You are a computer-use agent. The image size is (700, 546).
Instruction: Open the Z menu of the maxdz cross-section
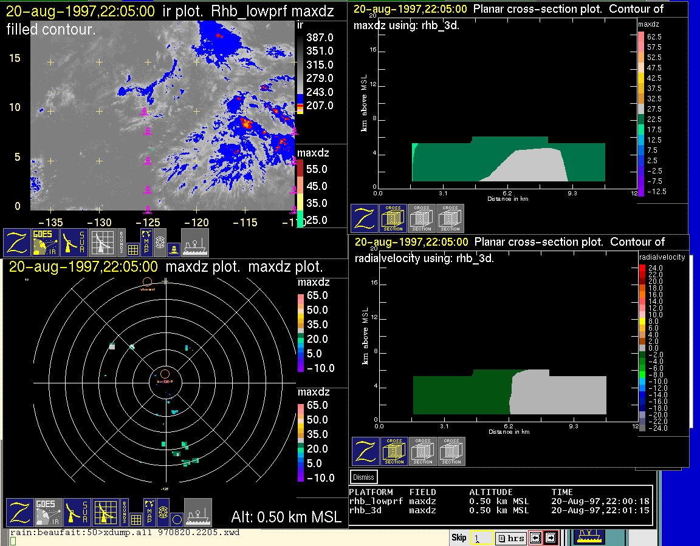[x=365, y=218]
